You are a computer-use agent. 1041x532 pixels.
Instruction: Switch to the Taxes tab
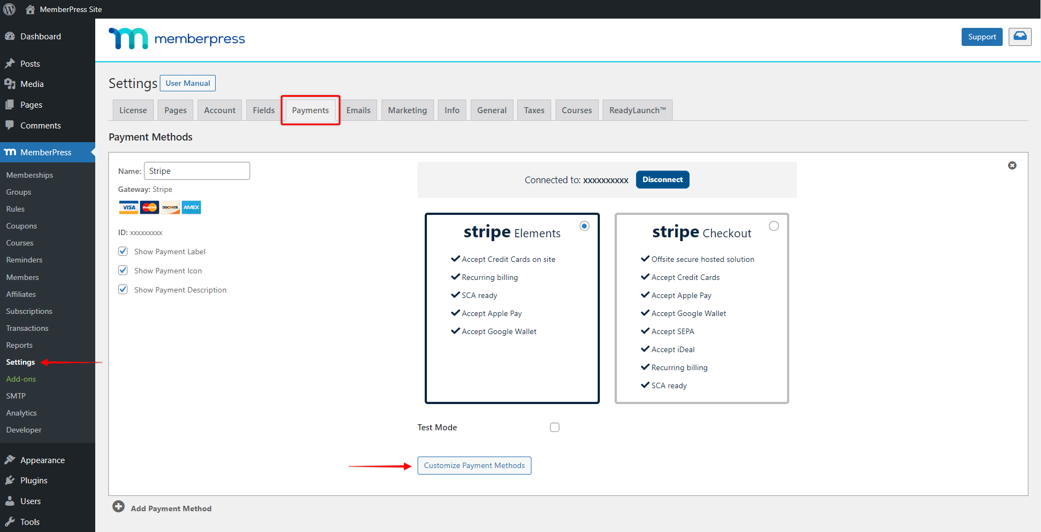[x=534, y=110]
